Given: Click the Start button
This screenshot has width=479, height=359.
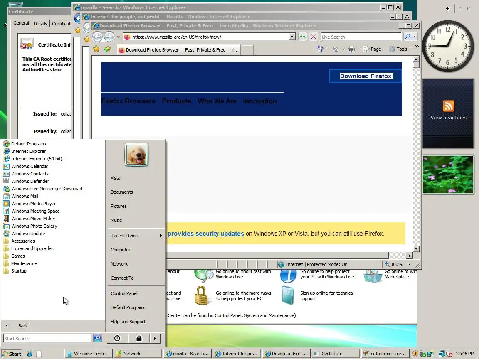Looking at the screenshot, I should (x=12, y=354).
